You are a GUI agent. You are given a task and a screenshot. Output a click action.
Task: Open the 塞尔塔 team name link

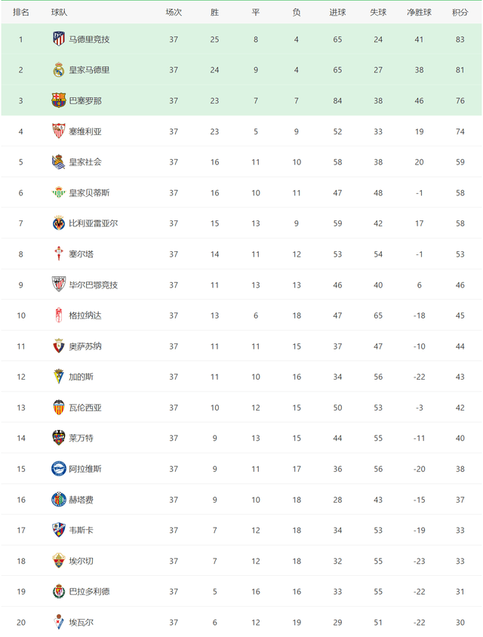click(x=82, y=254)
